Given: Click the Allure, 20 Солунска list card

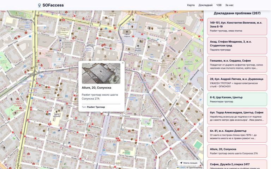Looking at the screenshot, I should point(237,151).
